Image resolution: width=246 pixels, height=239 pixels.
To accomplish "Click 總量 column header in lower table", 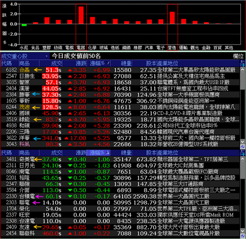I will (x=121, y=153).
